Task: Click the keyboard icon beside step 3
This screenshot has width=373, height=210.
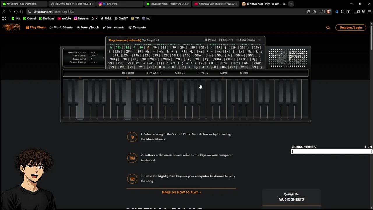Action: [x=132, y=179]
